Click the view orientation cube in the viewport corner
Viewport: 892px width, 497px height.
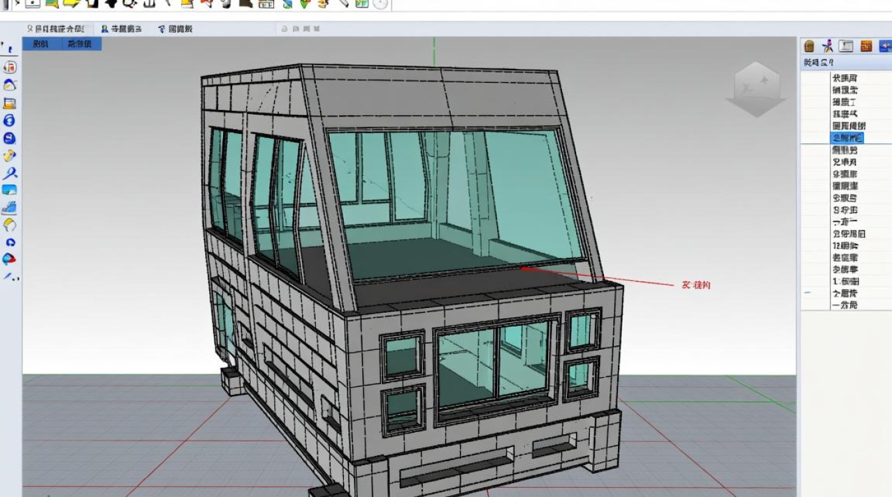[x=756, y=89]
